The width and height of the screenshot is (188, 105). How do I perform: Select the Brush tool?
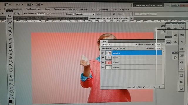(x=10, y=43)
